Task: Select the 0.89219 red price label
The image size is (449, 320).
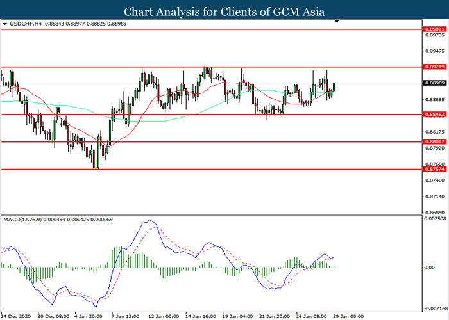Action: click(434, 67)
